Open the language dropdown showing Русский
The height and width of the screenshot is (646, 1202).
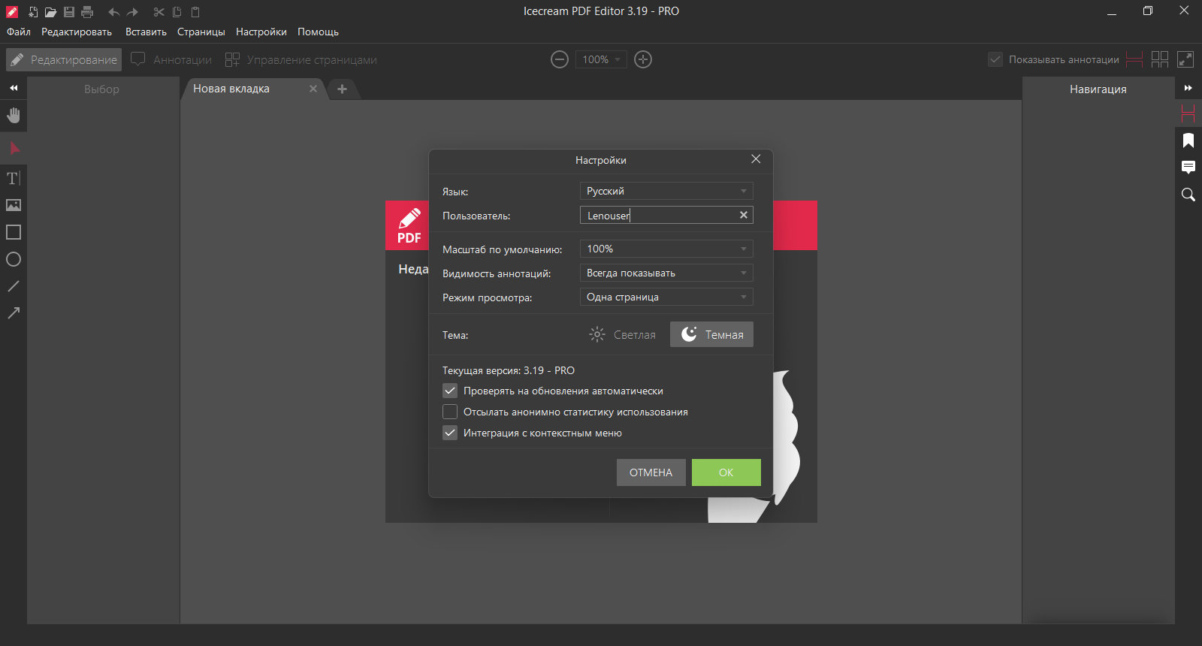coord(666,191)
